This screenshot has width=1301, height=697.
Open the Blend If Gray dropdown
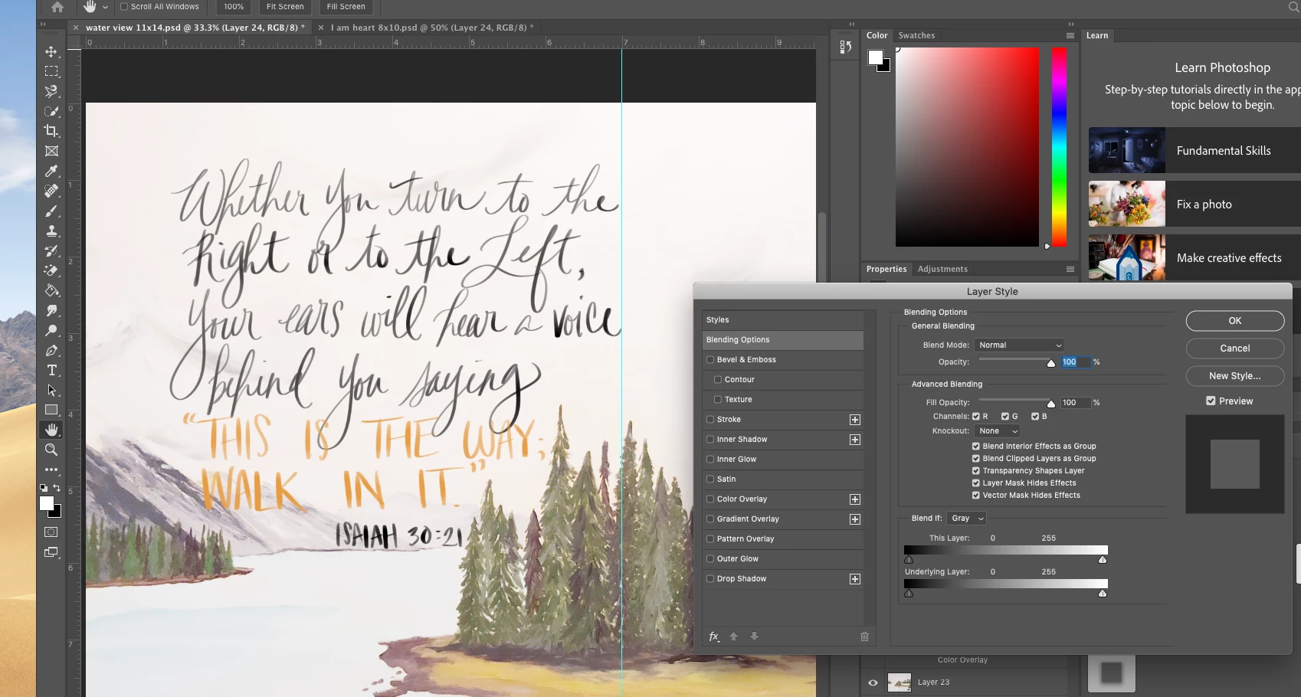pyautogui.click(x=967, y=519)
